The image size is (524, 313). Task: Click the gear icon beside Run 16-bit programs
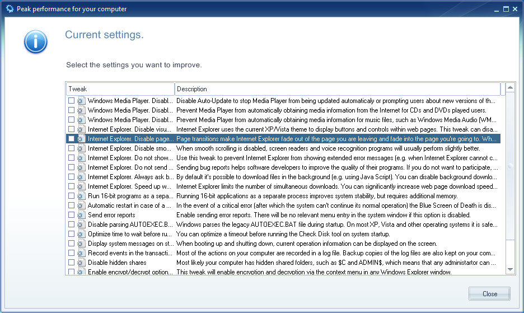click(81, 196)
